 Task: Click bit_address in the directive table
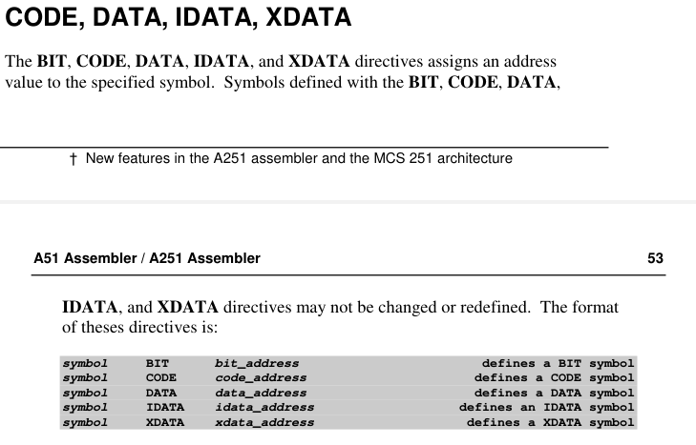pyautogui.click(x=257, y=363)
